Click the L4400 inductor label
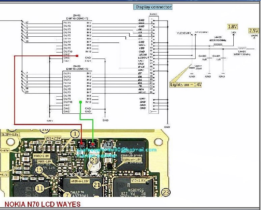The height and width of the screenshot is (210, 261). tap(217, 37)
